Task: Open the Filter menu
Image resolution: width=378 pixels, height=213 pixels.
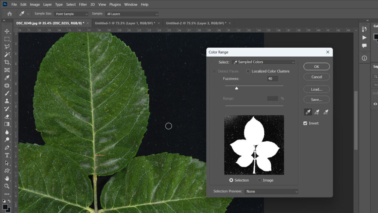Action: point(83,4)
